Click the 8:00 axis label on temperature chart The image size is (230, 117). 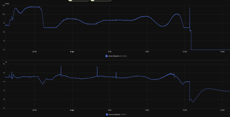tap(147, 110)
